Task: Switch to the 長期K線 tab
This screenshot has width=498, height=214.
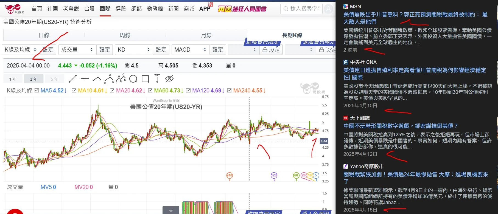Action: point(292,35)
